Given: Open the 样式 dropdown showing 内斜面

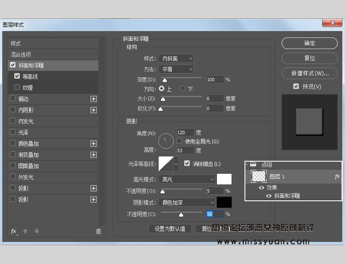Looking at the screenshot, I should [x=176, y=58].
